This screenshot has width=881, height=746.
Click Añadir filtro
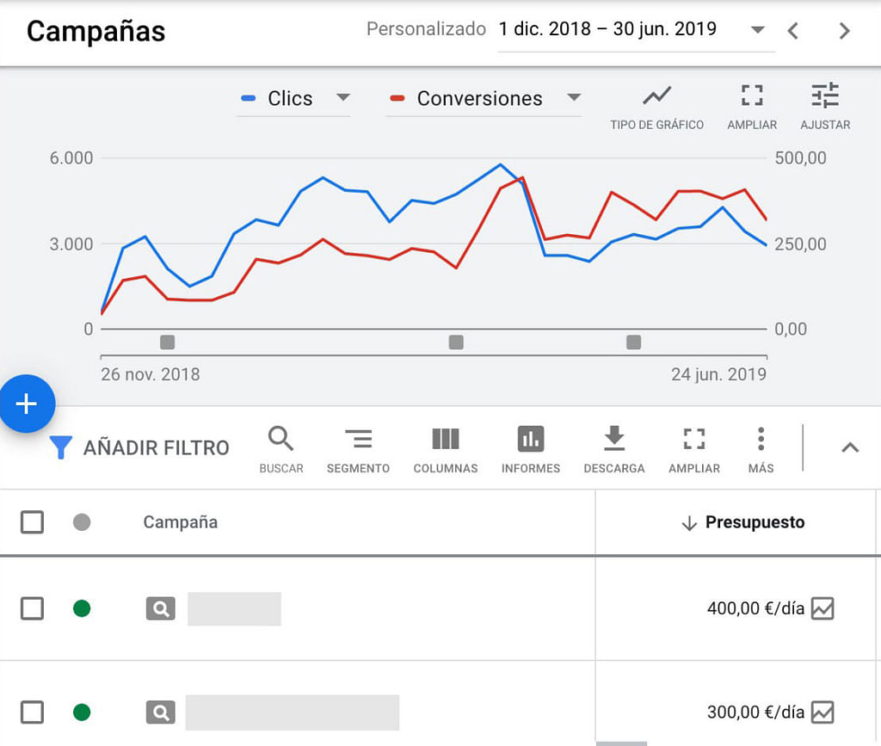pos(139,447)
